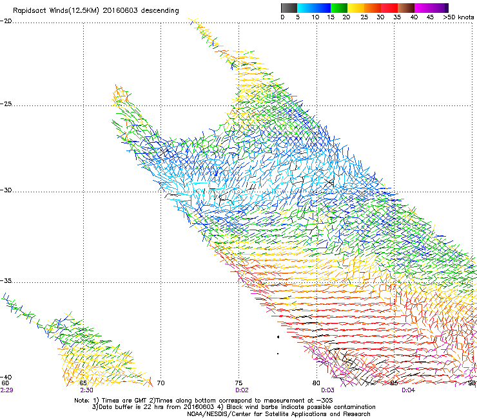Click the 65 longitude axis label

pyautogui.click(x=83, y=383)
